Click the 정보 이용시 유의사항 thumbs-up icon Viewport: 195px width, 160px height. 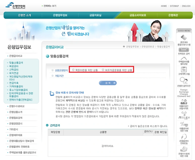pos(52,93)
